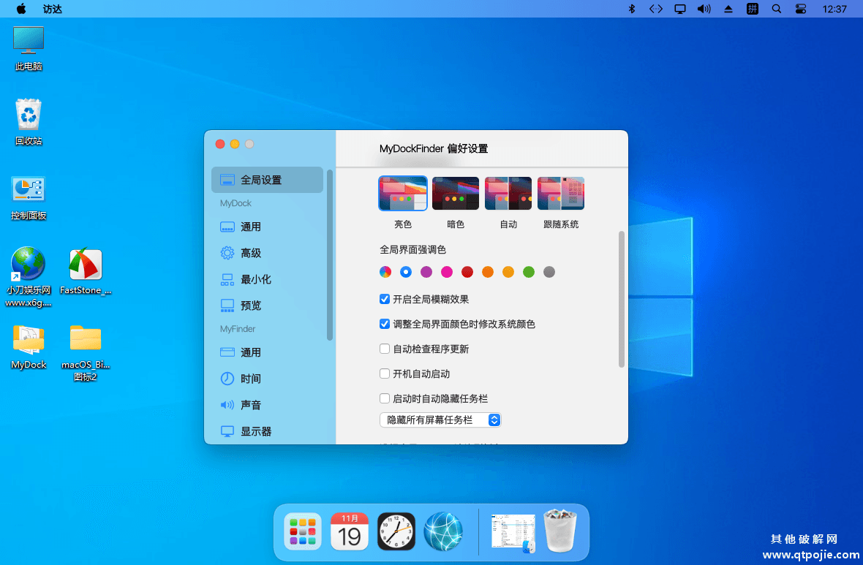Screen dimensions: 863x565
Task: Enable 自动检查程序更新 checkbox
Action: click(385, 349)
